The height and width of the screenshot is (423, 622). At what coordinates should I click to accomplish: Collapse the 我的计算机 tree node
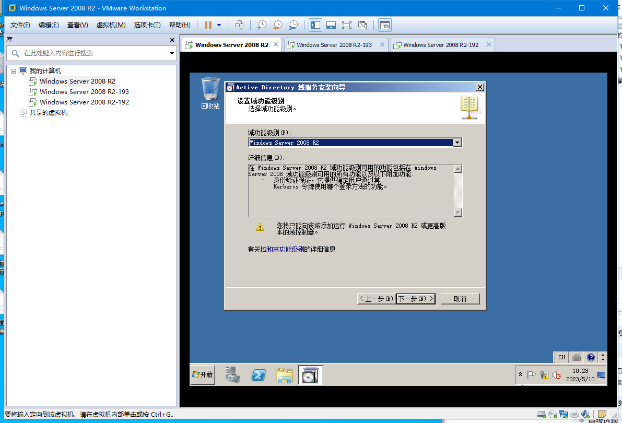pyautogui.click(x=13, y=71)
